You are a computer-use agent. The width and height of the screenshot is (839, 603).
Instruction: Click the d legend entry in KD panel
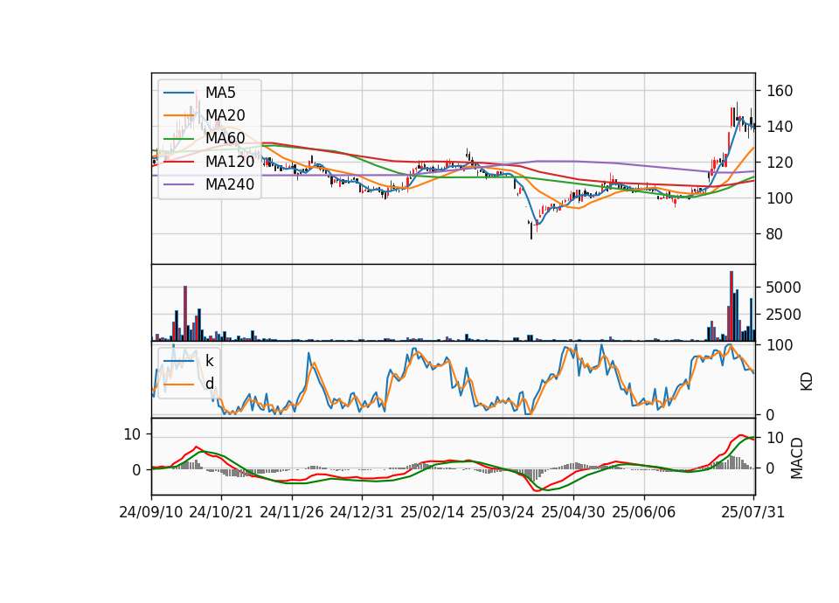tap(189, 384)
